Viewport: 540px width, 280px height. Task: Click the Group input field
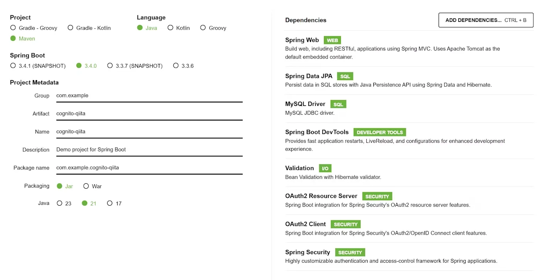pyautogui.click(x=149, y=96)
